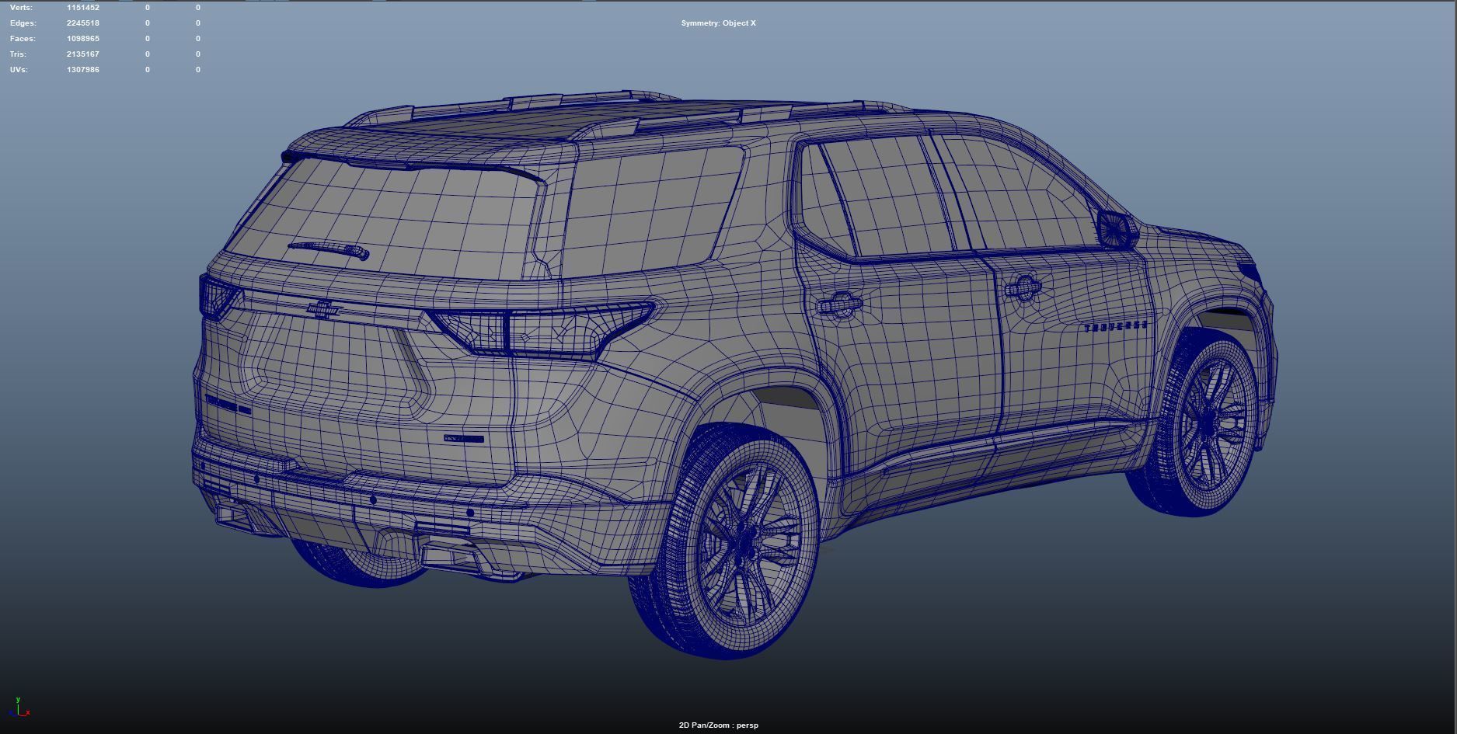Click the Verts: heads-up label
This screenshot has height=734, width=1457.
coord(21,8)
